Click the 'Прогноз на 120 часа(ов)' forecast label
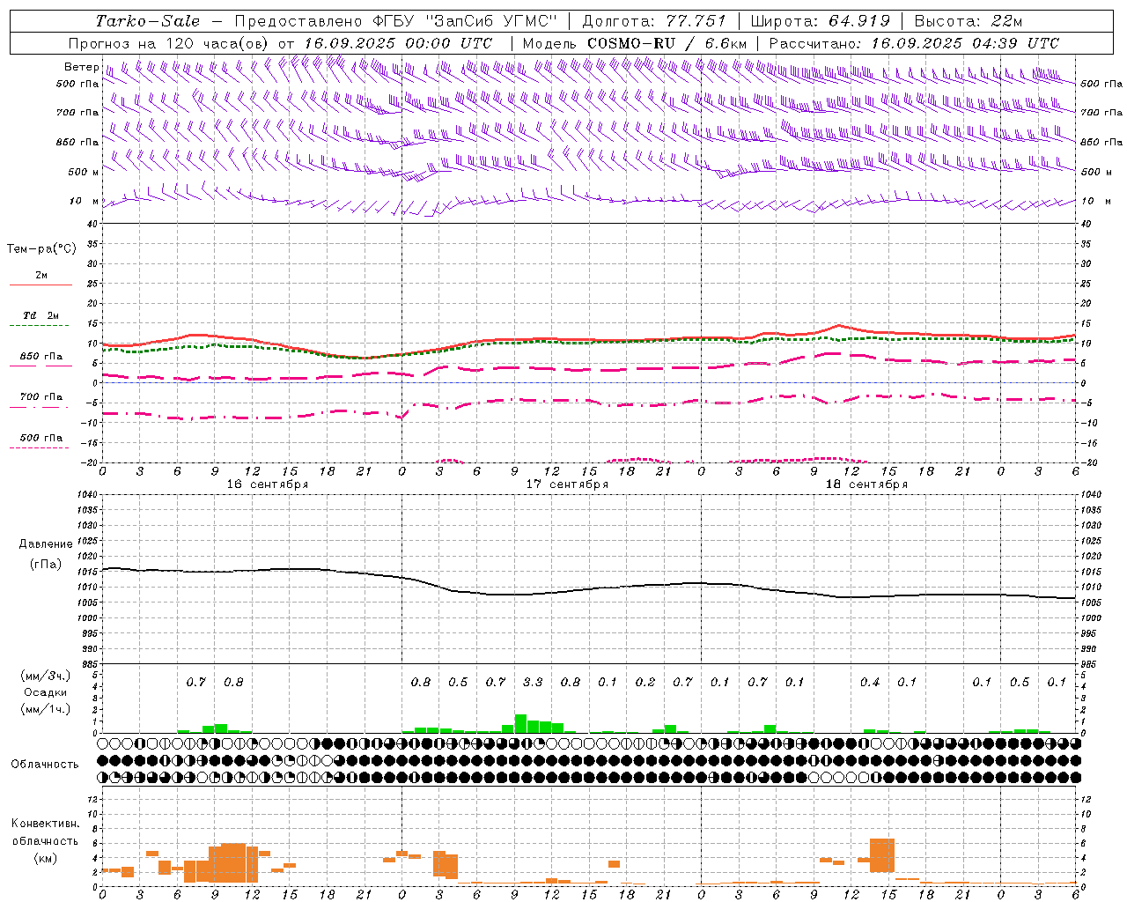 coord(170,42)
